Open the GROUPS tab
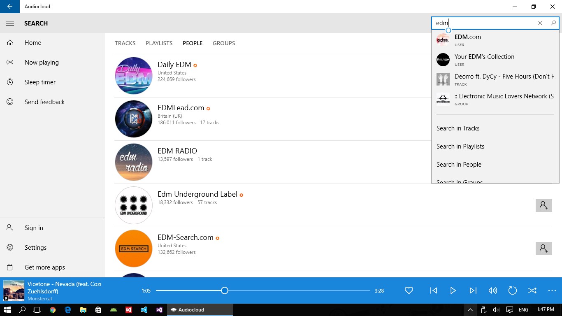The width and height of the screenshot is (562, 316). (224, 43)
